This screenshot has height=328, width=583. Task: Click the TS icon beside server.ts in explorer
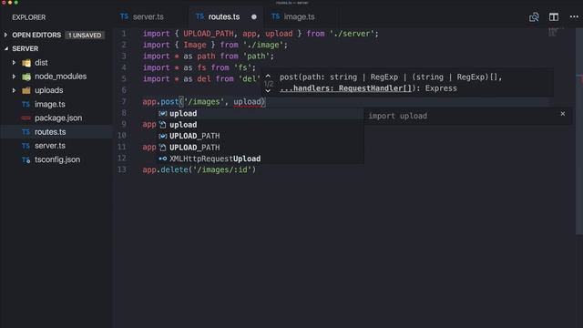click(x=26, y=146)
